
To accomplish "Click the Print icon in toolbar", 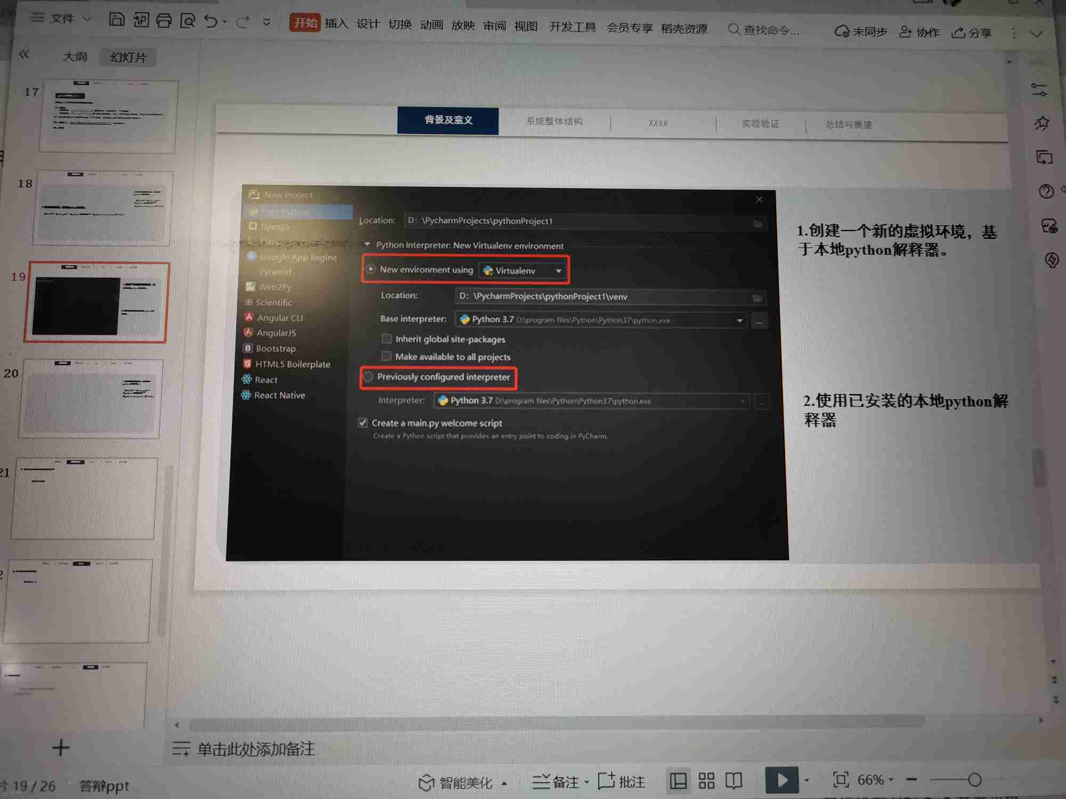I will click(164, 21).
